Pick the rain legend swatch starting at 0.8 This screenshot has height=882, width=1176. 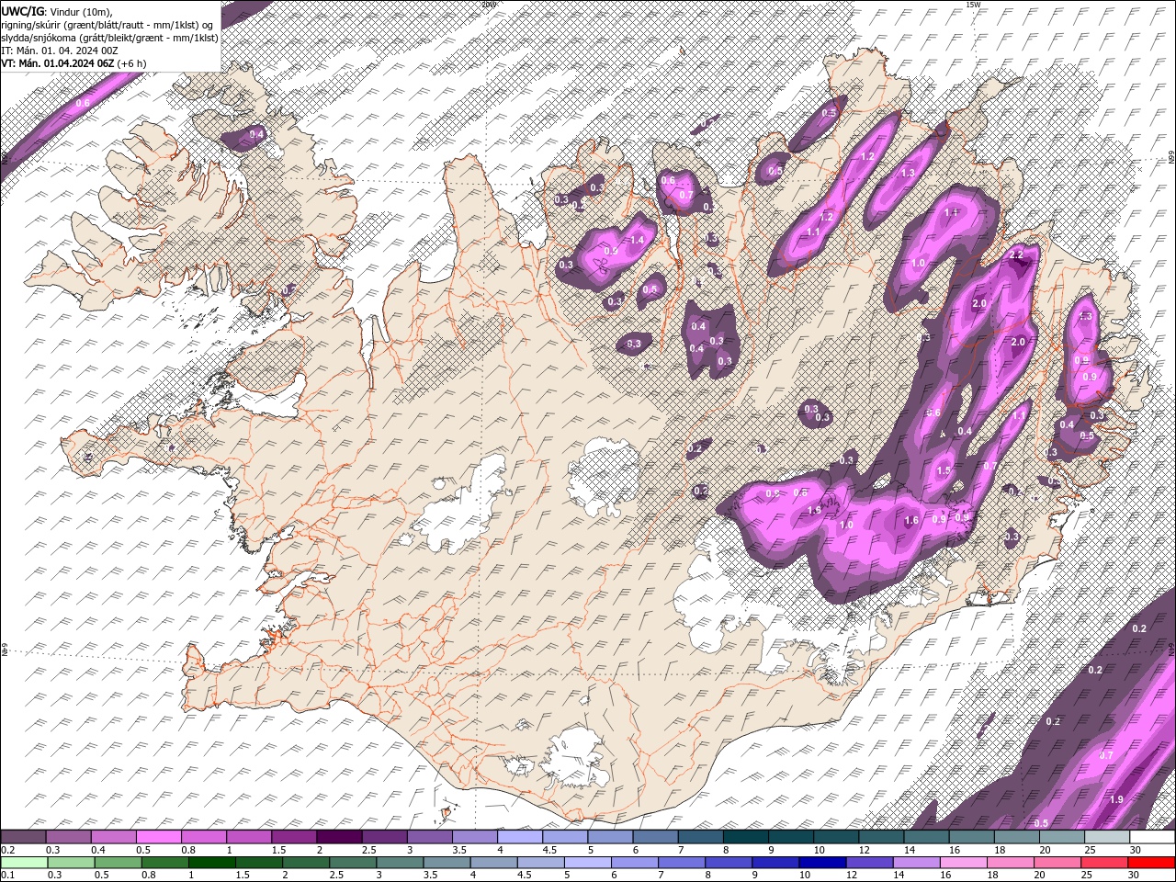pos(164,863)
